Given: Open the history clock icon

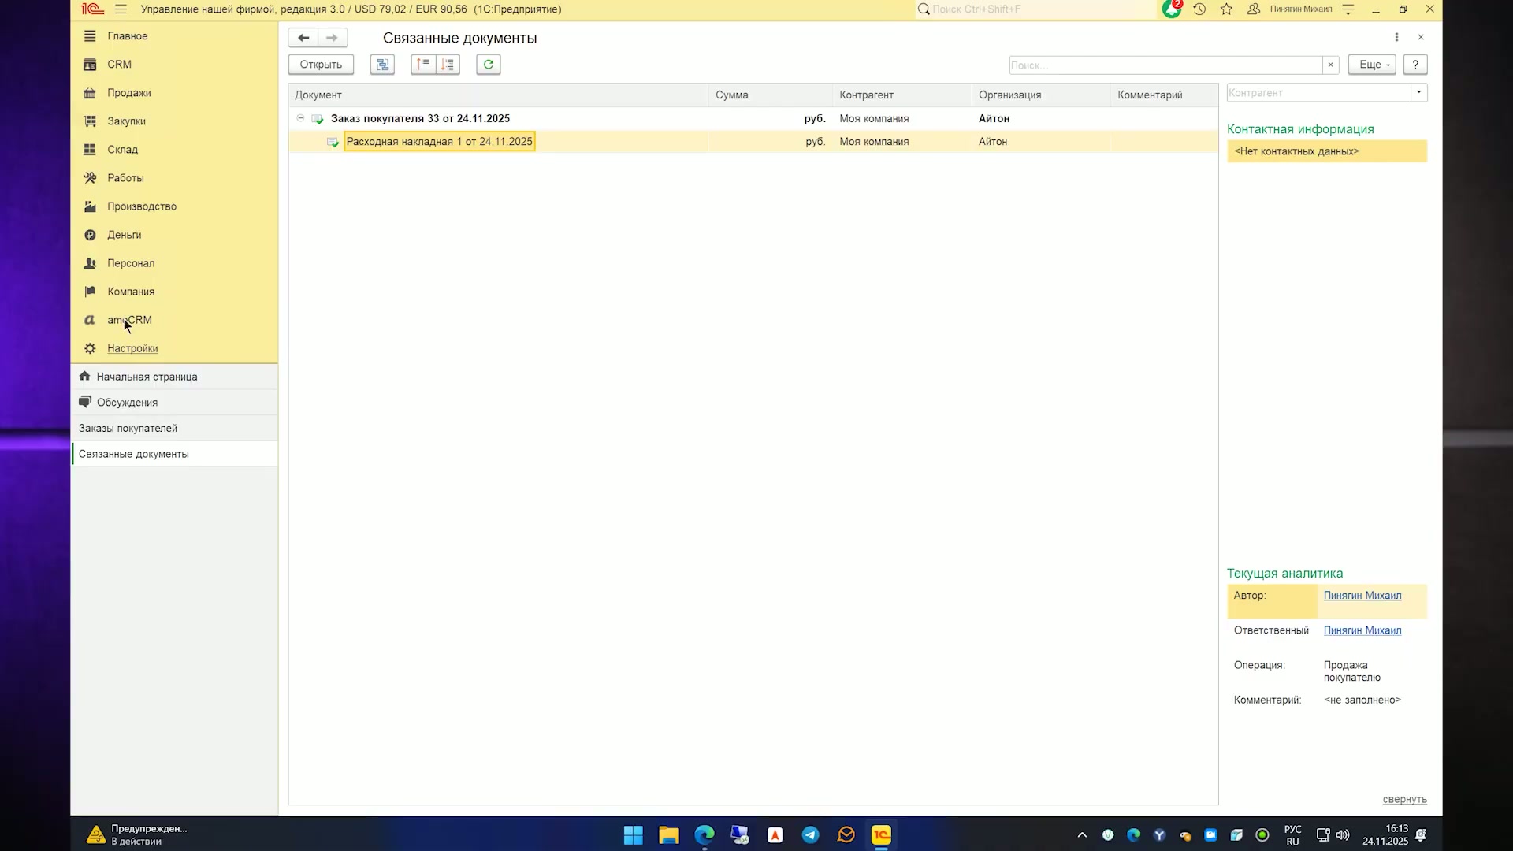Looking at the screenshot, I should click(x=1199, y=9).
